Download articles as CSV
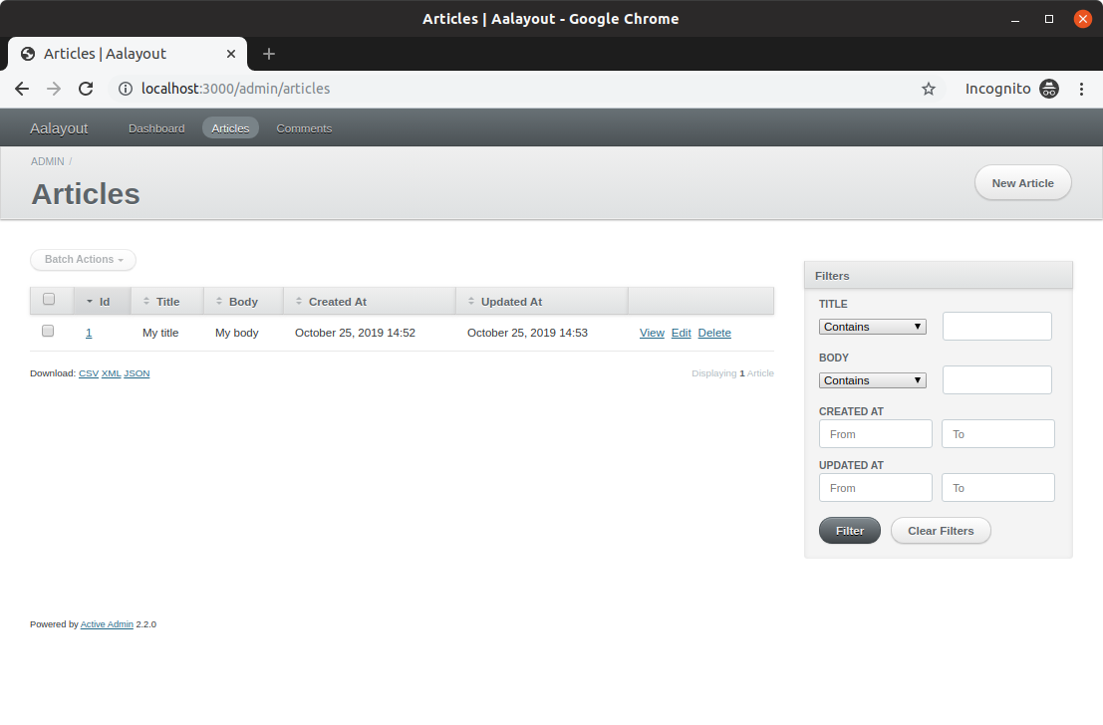The height and width of the screenshot is (725, 1103). 89,373
